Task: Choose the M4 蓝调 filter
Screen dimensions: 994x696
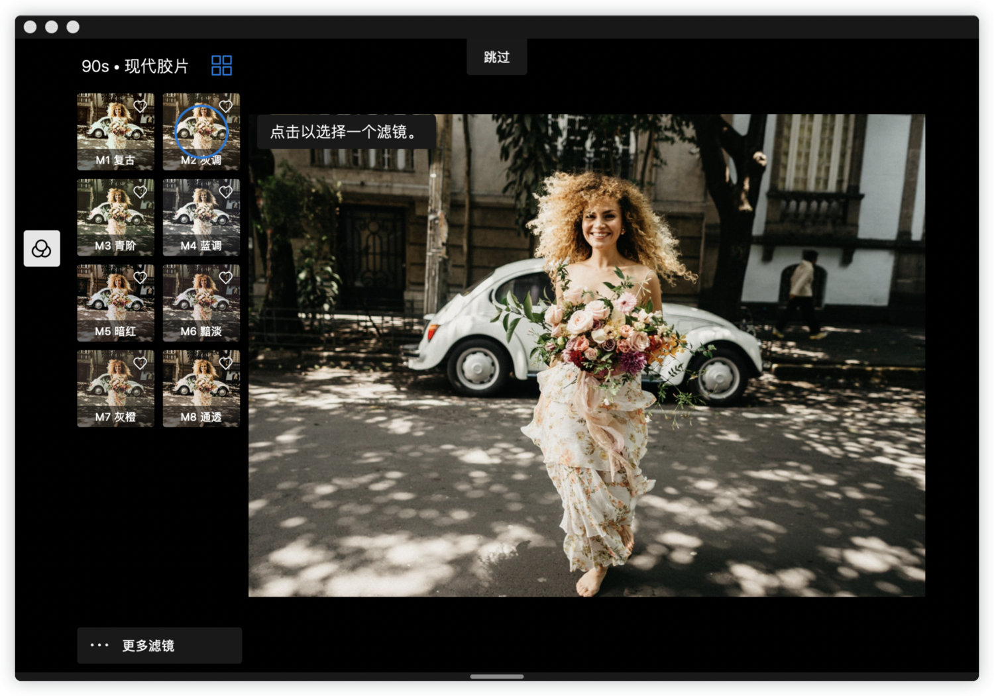Action: [201, 217]
